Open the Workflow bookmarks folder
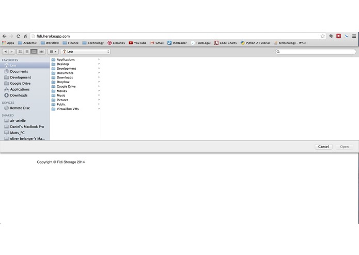Viewport: 359px width, 255px height. pyautogui.click(x=50, y=43)
